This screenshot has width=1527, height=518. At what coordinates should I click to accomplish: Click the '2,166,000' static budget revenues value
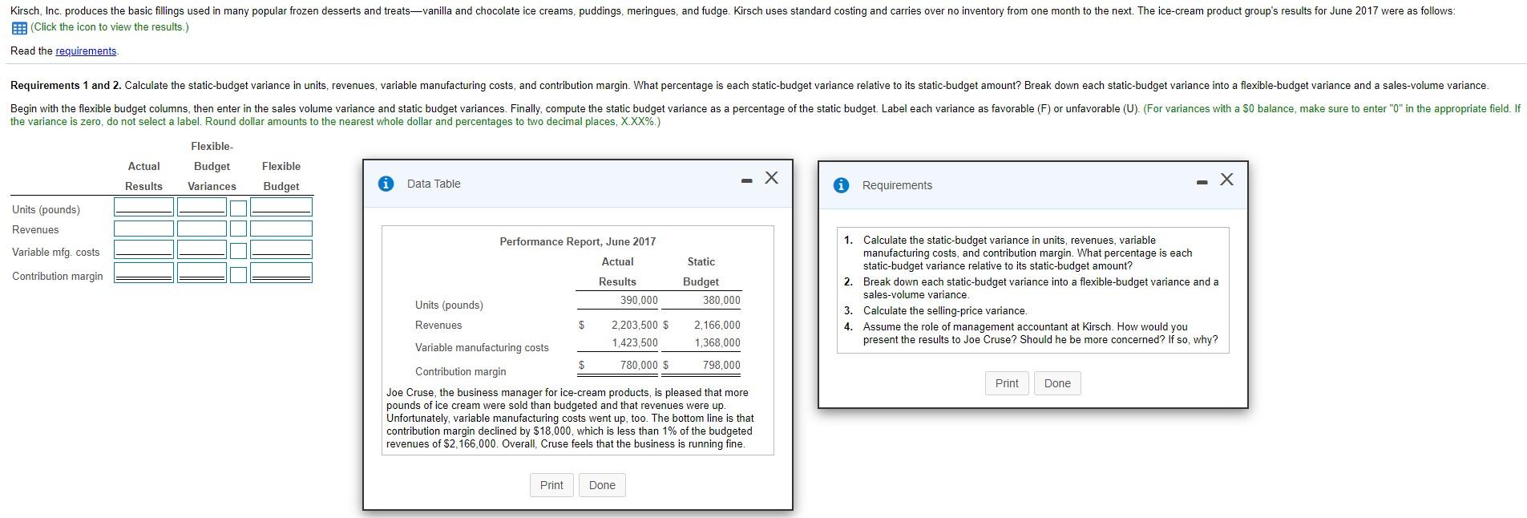pyautogui.click(x=717, y=325)
